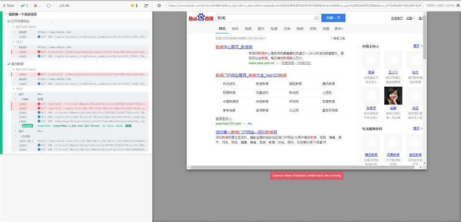Open the 人民网 link in hao123 table
461x222 pixels.
point(327,93)
